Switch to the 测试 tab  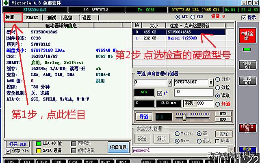pyautogui.click(x=52, y=18)
